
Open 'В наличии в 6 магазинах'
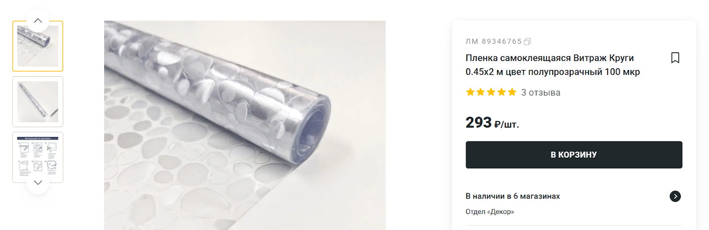(x=513, y=196)
